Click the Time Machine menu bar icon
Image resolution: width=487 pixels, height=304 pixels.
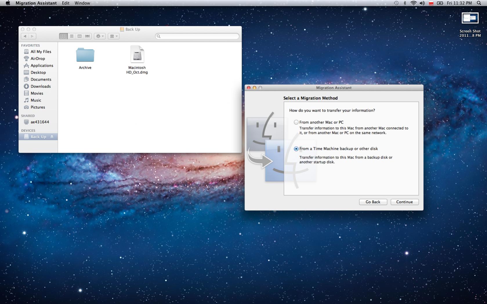pyautogui.click(x=396, y=3)
